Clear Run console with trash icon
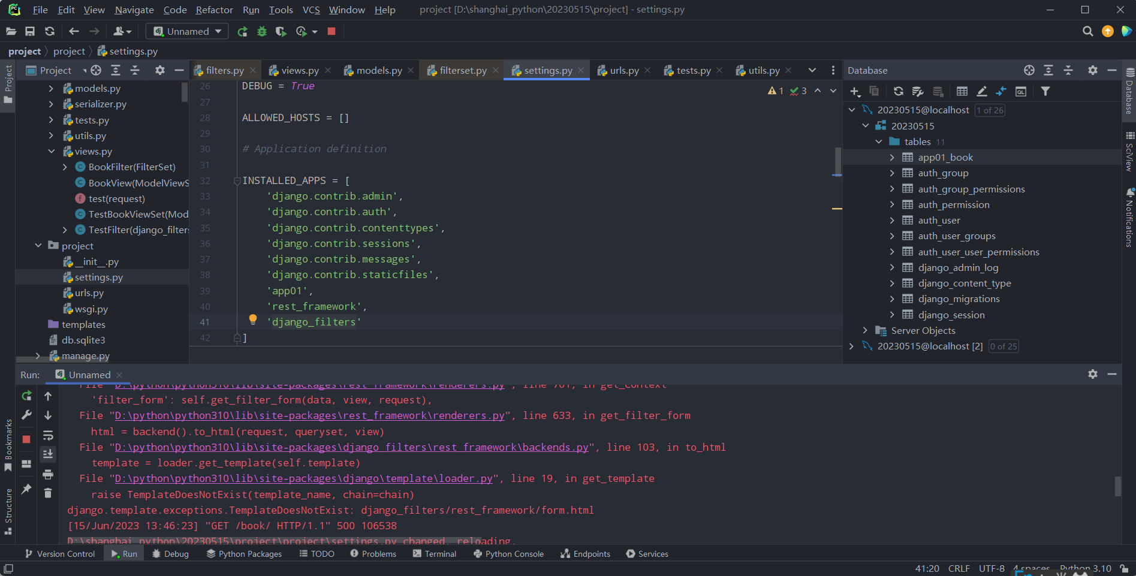This screenshot has height=576, width=1136. point(48,493)
